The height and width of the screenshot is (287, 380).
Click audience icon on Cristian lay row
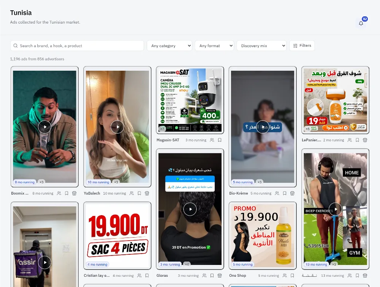click(139, 275)
